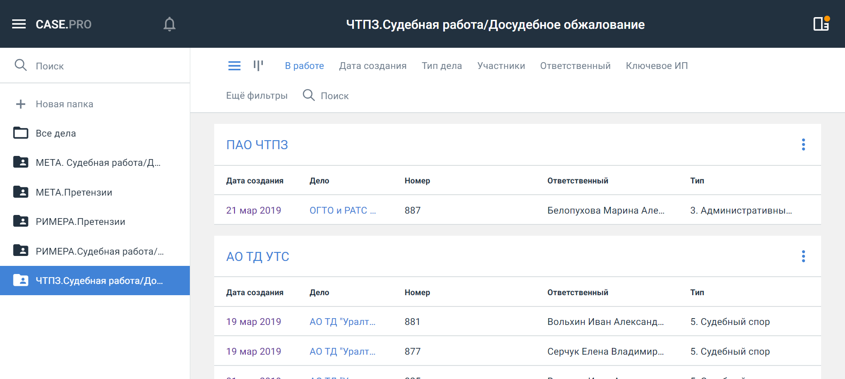Screen dimensions: 845x379
Task: Select ЧТПЗ.Судебная работа folder
Action: click(x=95, y=281)
